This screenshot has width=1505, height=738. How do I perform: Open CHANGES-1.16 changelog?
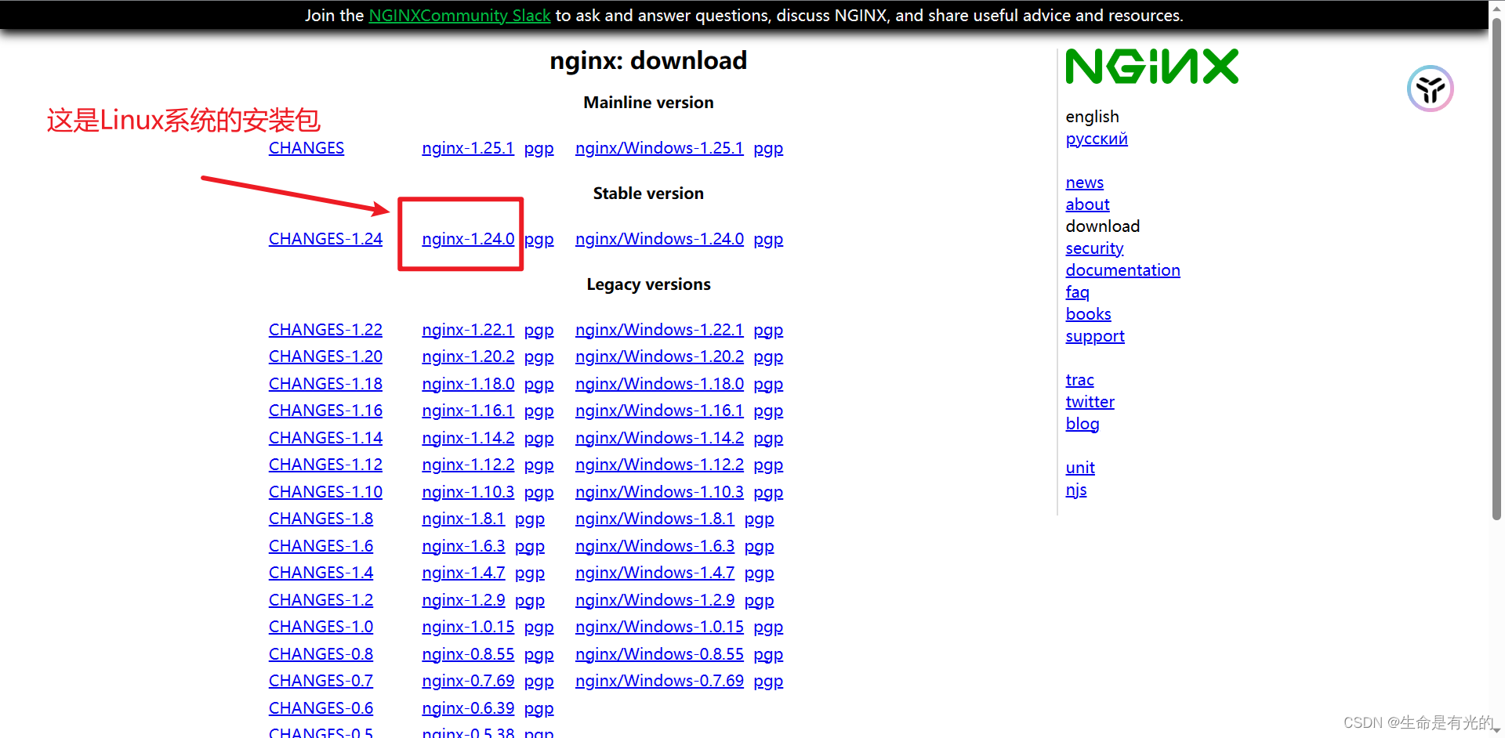[325, 411]
